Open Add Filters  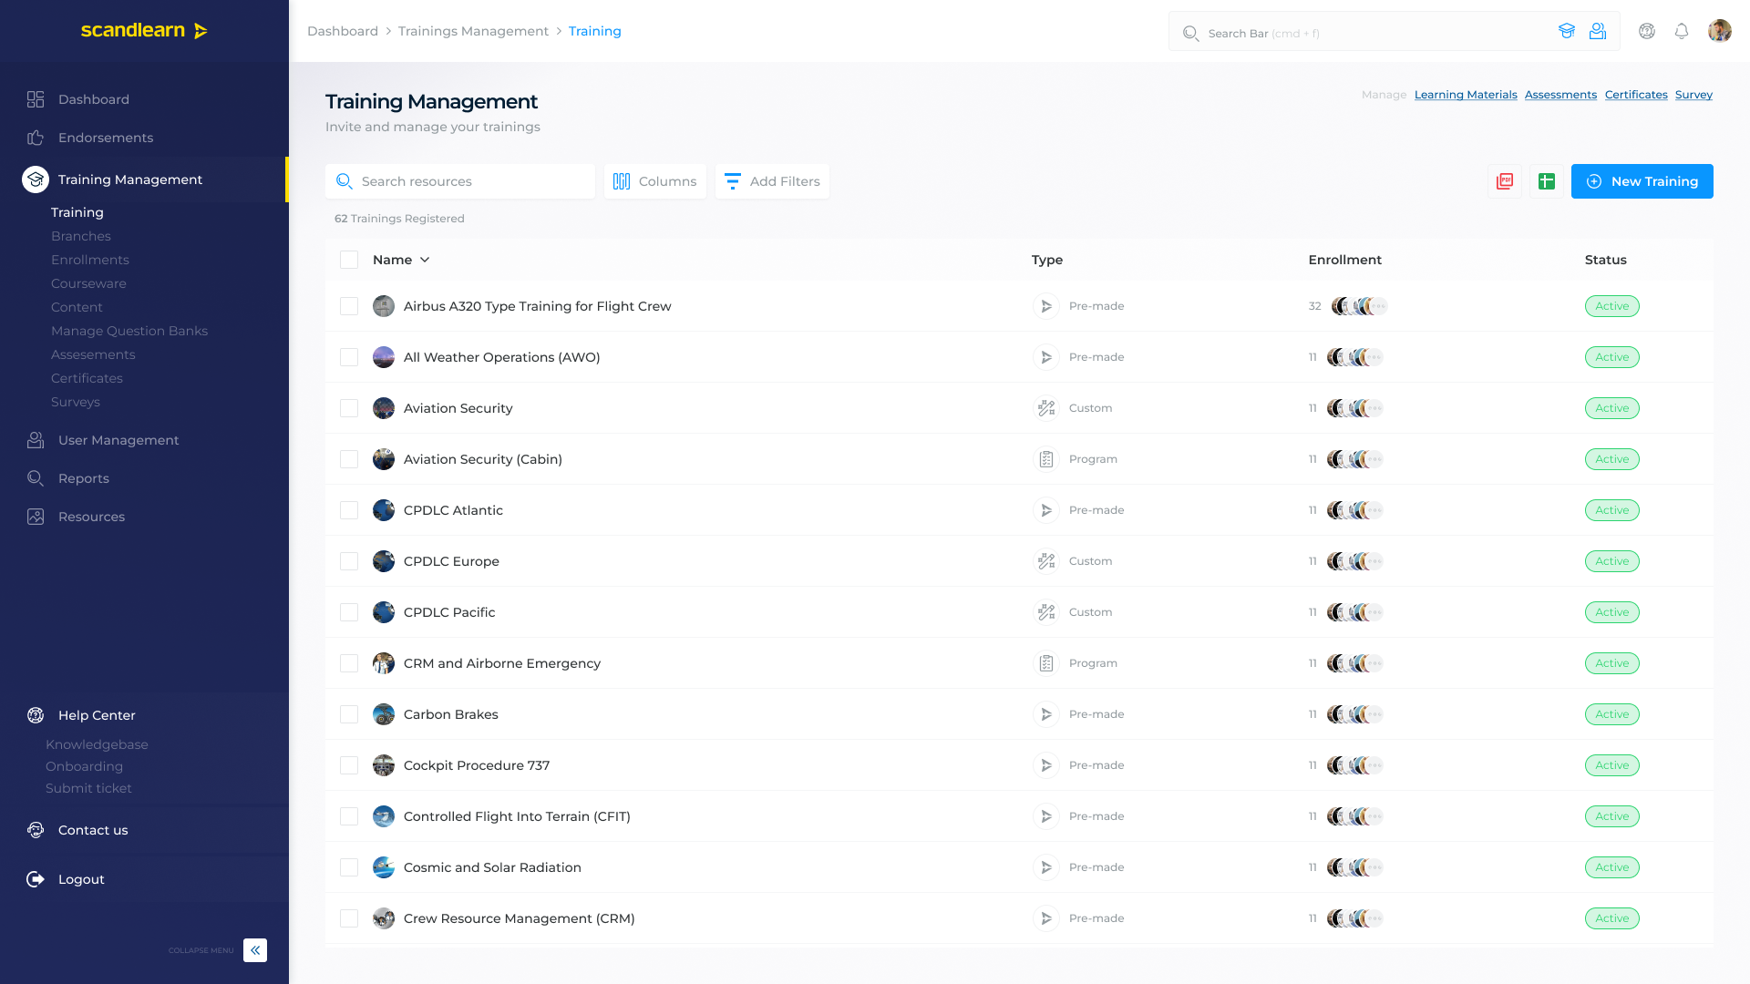coord(772,181)
